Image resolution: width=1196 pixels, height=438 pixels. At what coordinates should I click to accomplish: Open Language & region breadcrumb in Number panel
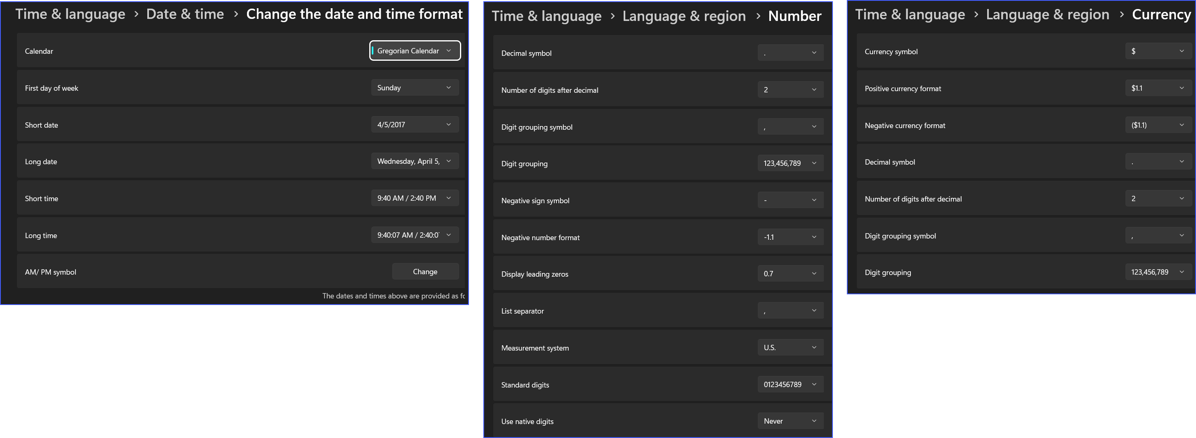[x=684, y=16]
